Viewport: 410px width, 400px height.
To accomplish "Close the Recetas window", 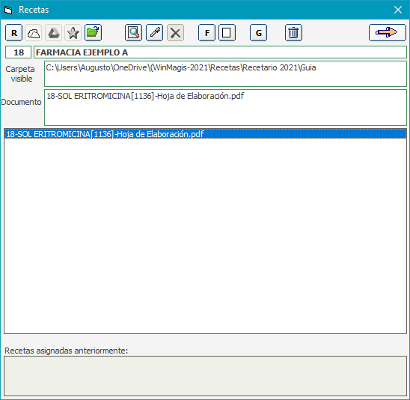I will click(398, 10).
